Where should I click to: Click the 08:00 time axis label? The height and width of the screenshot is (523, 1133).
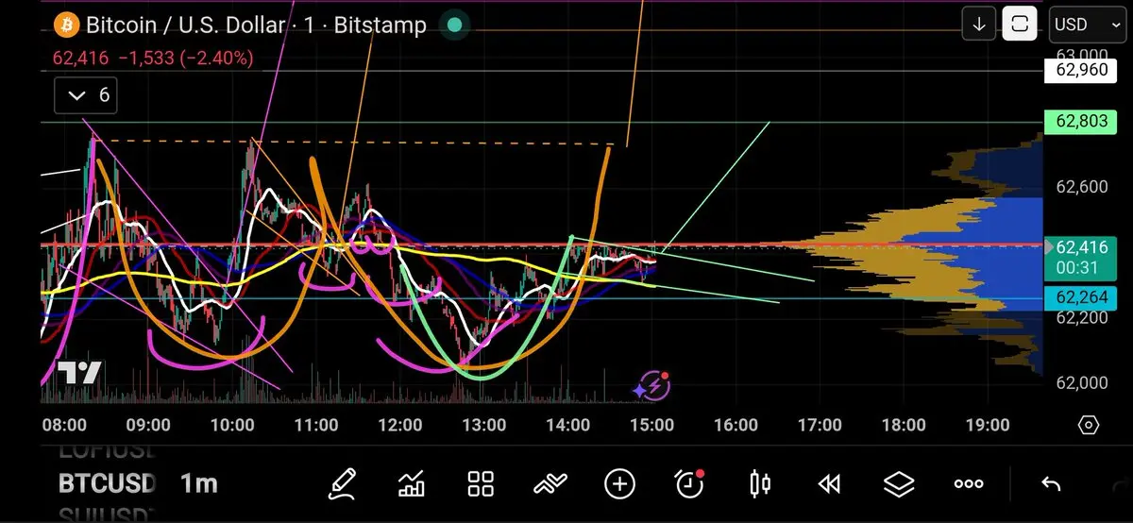[64, 425]
